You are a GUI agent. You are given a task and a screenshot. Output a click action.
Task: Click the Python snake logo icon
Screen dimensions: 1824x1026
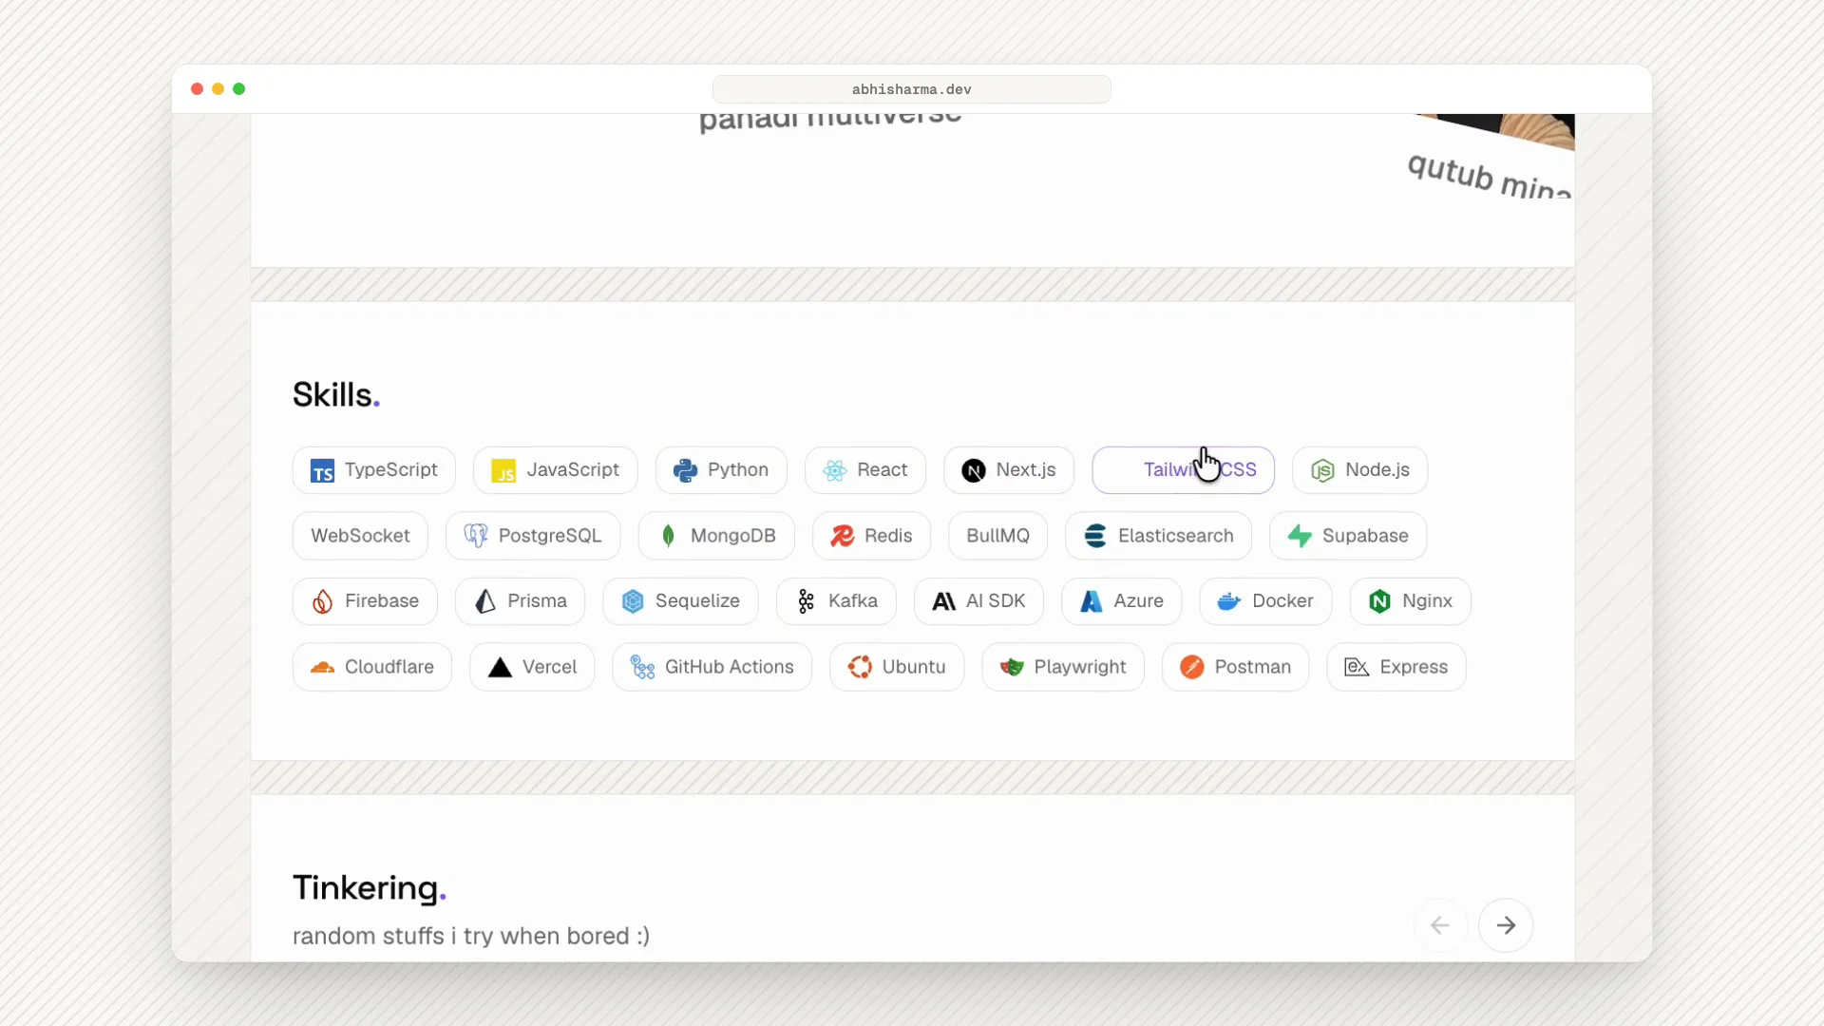click(x=685, y=470)
